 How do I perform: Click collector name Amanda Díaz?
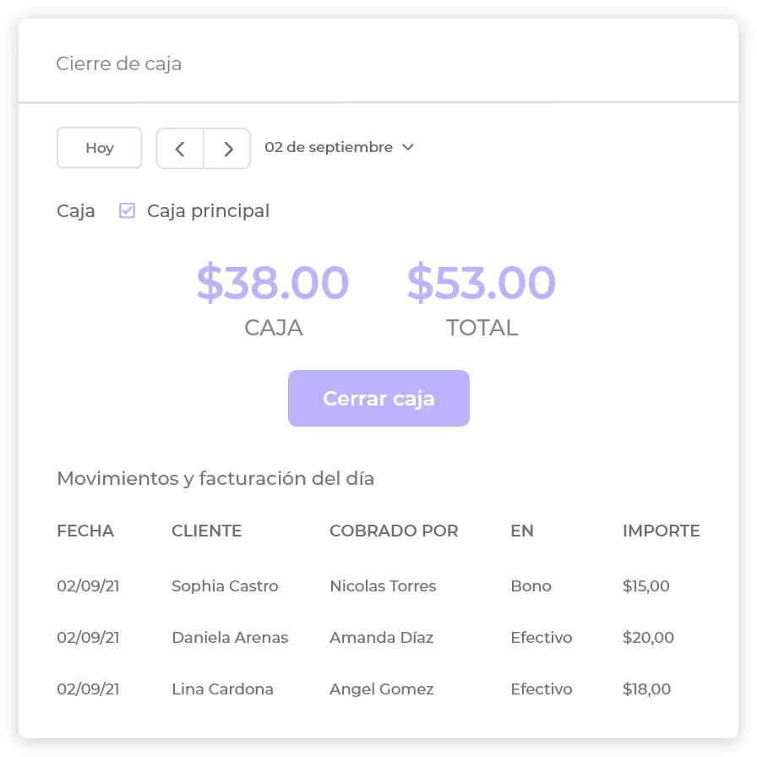[x=381, y=638]
